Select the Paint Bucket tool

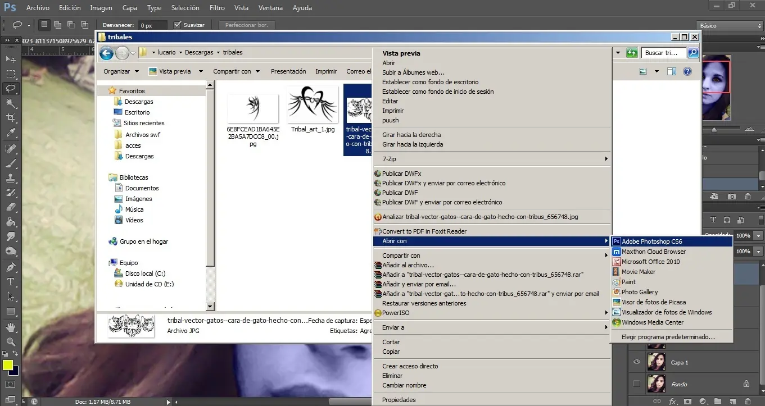click(x=11, y=222)
